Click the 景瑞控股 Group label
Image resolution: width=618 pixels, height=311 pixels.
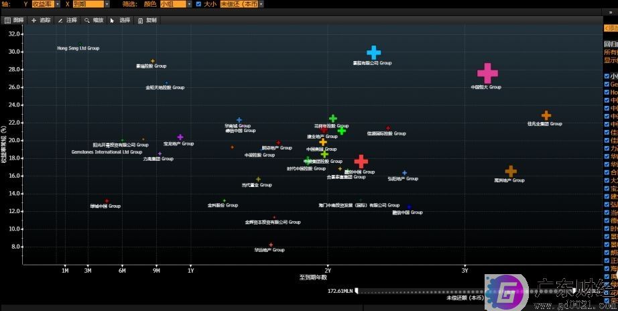(x=151, y=66)
